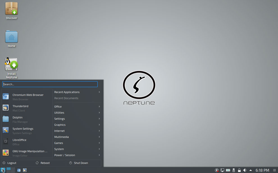The height and width of the screenshot is (173, 278).
Task: Open the network connections tray icon
Action: (x=222, y=170)
